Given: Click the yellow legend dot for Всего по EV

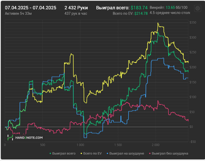Looking at the screenshot, I should point(81,153).
